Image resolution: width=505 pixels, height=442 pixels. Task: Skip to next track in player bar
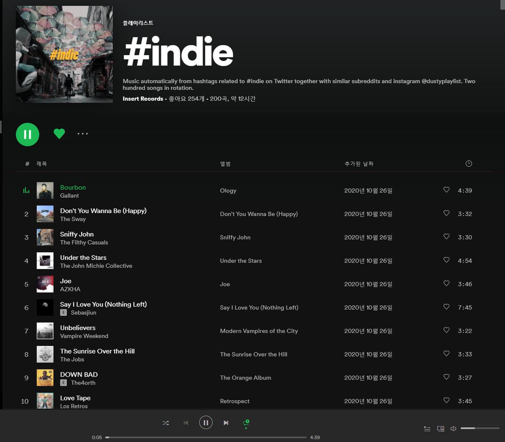226,423
